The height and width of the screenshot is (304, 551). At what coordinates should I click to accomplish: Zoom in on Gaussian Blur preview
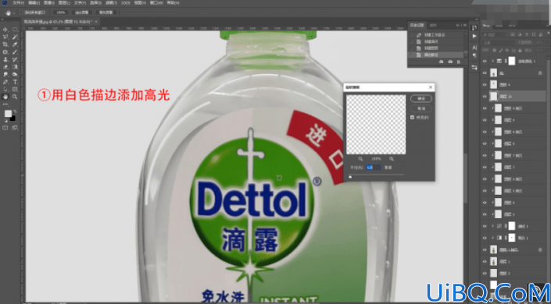392,159
